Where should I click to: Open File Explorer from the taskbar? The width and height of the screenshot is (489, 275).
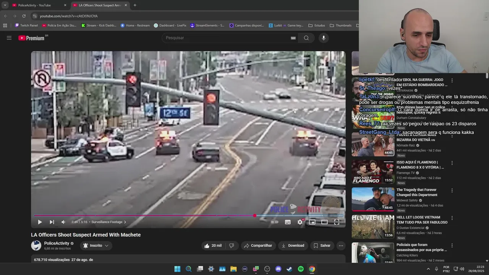(x=233, y=269)
